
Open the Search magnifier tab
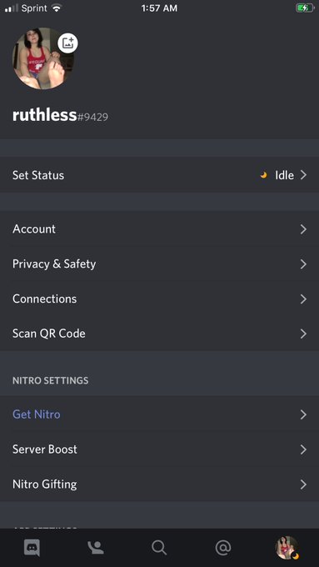click(x=159, y=548)
